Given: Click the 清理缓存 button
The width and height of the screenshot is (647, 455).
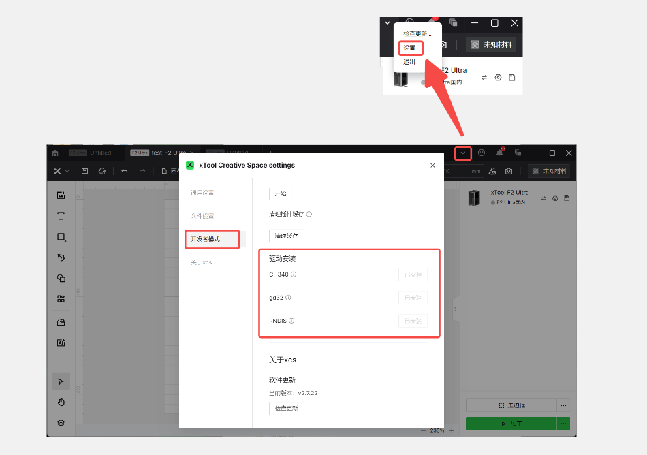Looking at the screenshot, I should (286, 236).
